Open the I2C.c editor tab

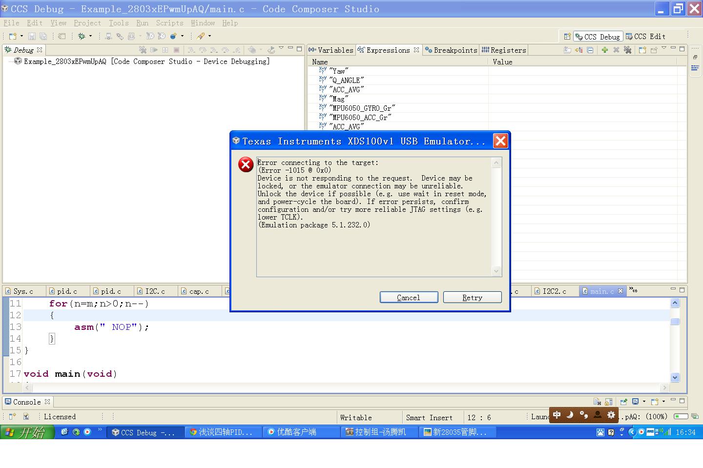(x=155, y=291)
